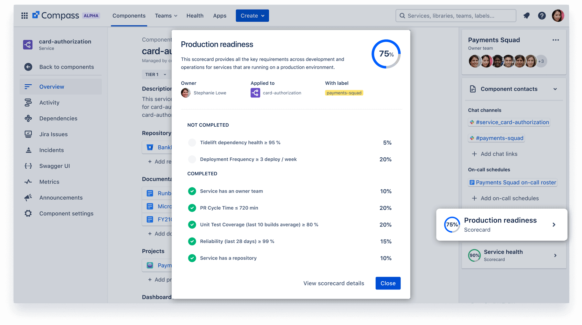Screen dimensions: 582x325
Task: Click View scorecard details
Action: [x=334, y=283]
